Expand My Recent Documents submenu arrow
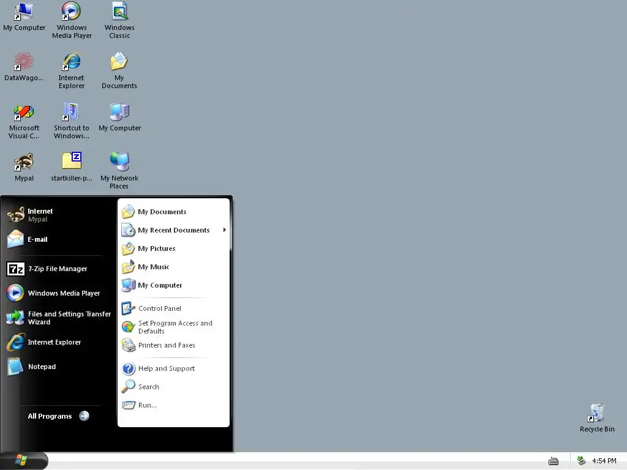 point(224,230)
